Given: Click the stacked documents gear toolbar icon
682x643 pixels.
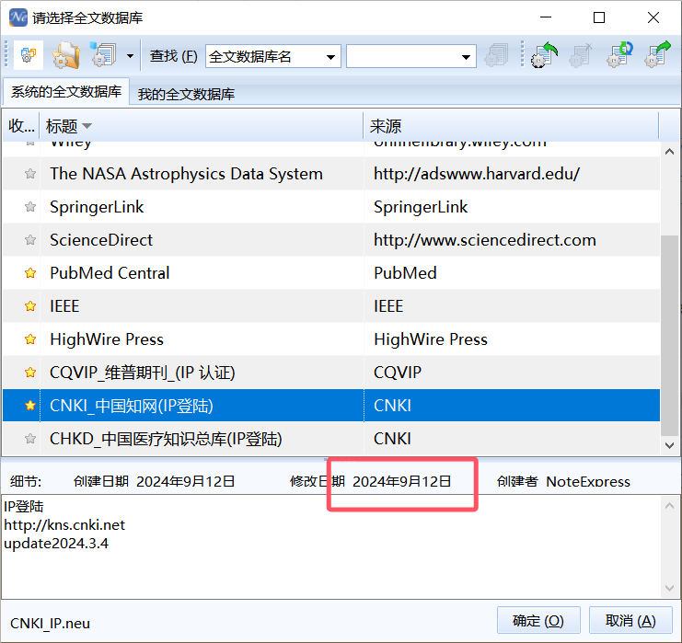Looking at the screenshot, I should tap(103, 55).
